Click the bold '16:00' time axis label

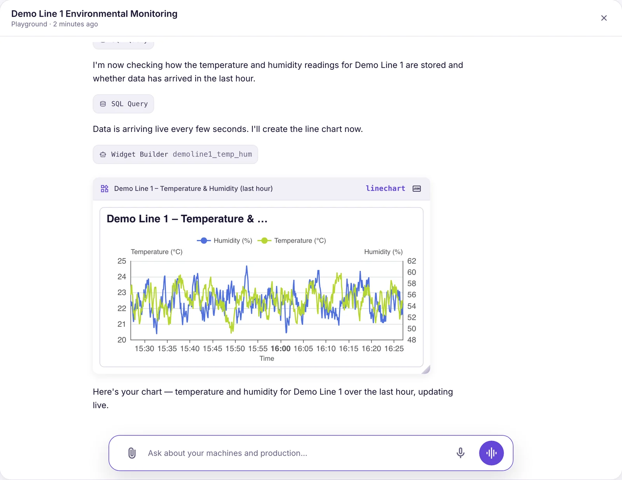pos(281,348)
